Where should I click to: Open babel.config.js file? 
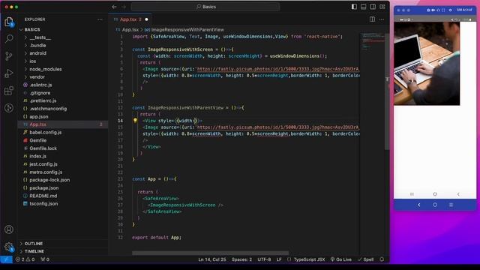point(62,132)
